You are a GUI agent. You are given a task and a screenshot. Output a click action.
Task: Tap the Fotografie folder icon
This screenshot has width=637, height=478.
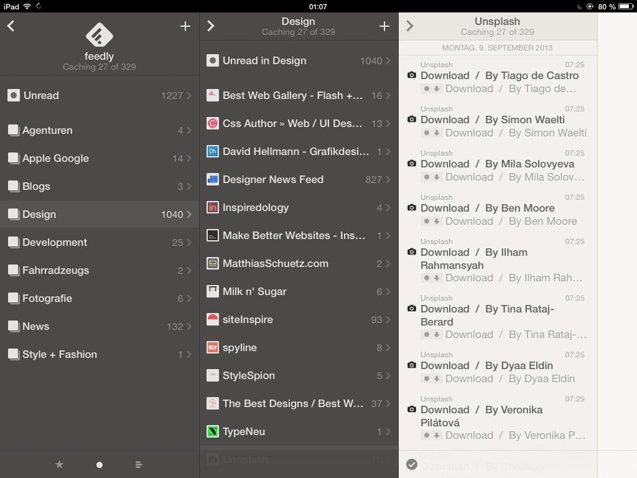coord(14,298)
